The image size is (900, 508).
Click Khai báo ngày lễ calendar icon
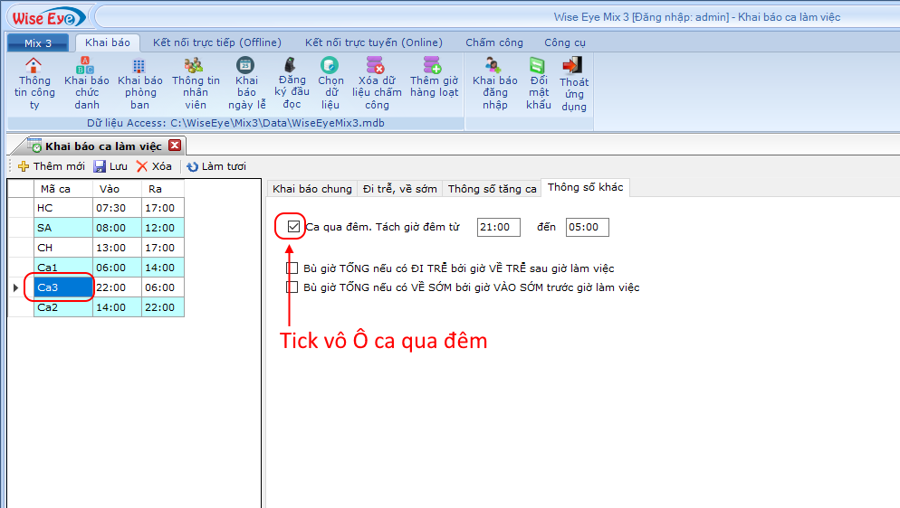(246, 66)
